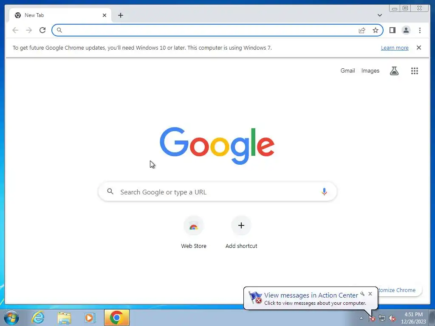This screenshot has height=326, width=435.
Task: Follow the Learn more link
Action: pyautogui.click(x=395, y=48)
